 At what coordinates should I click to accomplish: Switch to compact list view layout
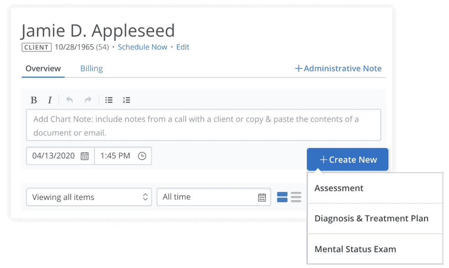coord(296,197)
